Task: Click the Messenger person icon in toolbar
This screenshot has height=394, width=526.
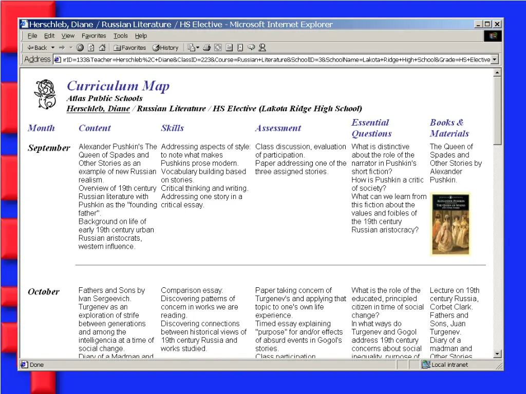Action: point(262,48)
